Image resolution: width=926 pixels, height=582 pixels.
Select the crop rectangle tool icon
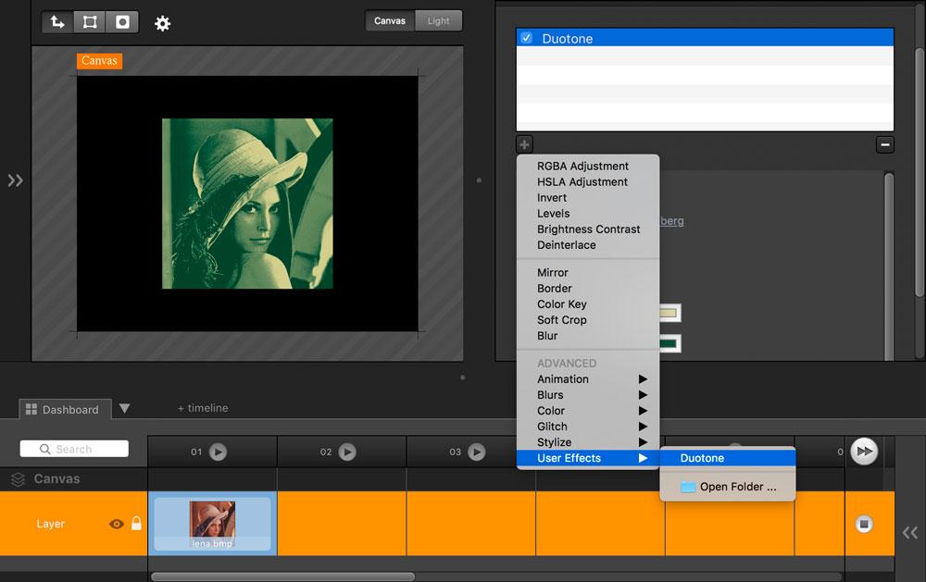click(90, 21)
